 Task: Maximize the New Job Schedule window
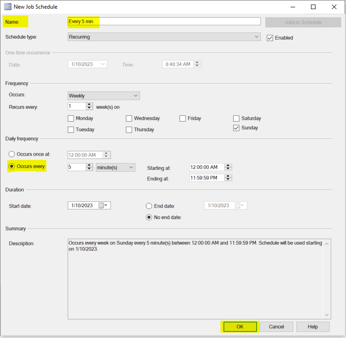click(313, 7)
